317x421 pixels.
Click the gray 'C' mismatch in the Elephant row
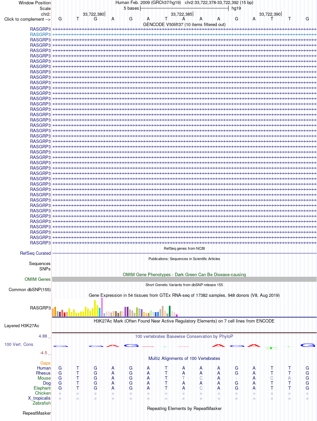(x=201, y=388)
